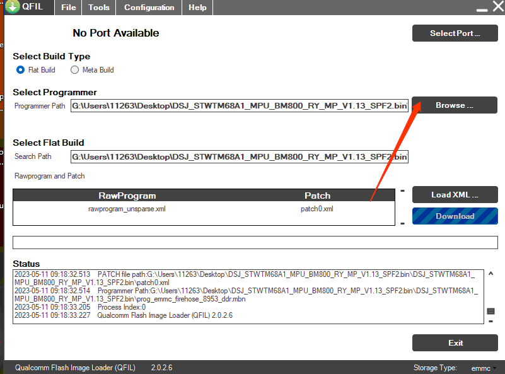505x374 pixels.
Task: Open the File menu
Action: 69,8
